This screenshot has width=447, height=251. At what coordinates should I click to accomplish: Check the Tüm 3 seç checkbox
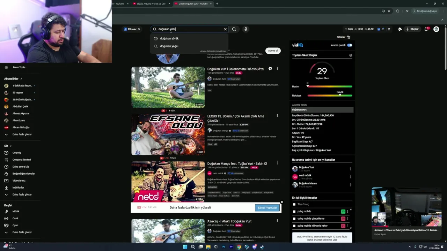pyautogui.click(x=294, y=204)
